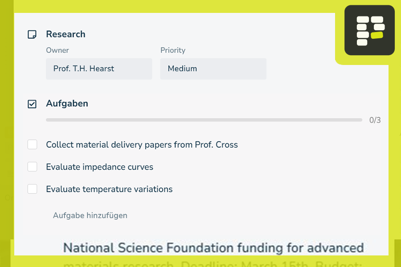Image resolution: width=401 pixels, height=267 pixels.
Task: Mark 'Evaluate temperature variations' as done
Action: 32,189
